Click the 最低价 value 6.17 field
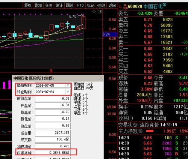This screenshot has width=188, height=159. (53, 118)
